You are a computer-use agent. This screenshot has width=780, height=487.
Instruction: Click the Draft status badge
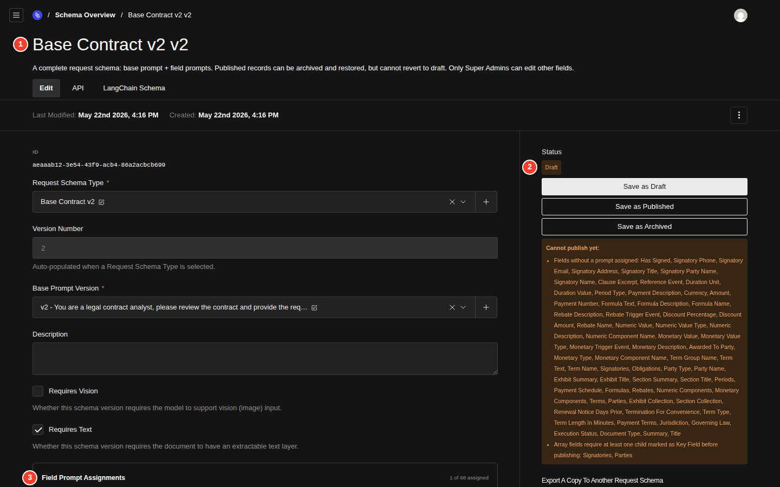pyautogui.click(x=551, y=167)
